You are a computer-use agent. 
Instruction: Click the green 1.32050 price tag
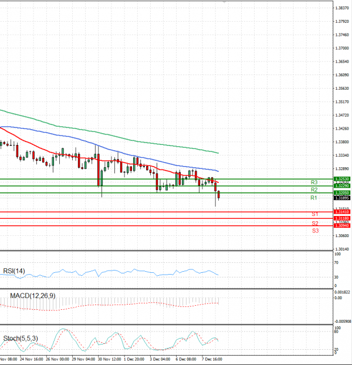[342, 192]
